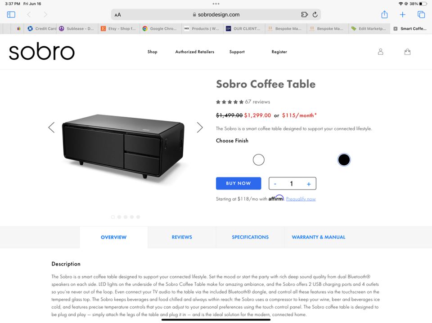Select the white finish option

(258, 160)
